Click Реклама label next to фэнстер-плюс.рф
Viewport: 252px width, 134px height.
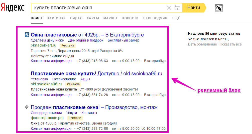(75, 118)
